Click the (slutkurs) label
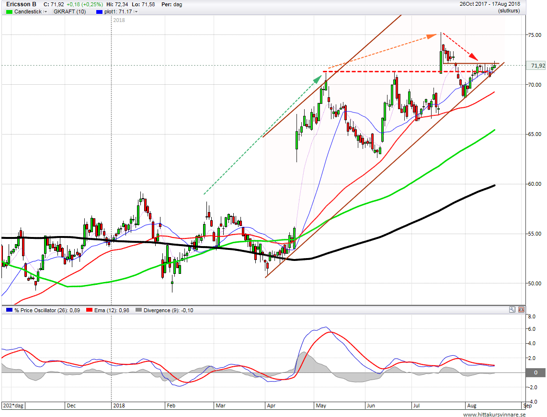The width and height of the screenshot is (547, 417). 509,11
